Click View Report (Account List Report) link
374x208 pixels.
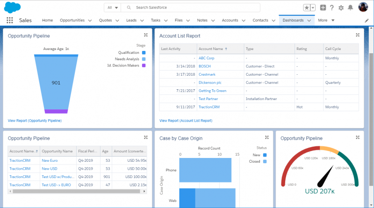click(186, 121)
